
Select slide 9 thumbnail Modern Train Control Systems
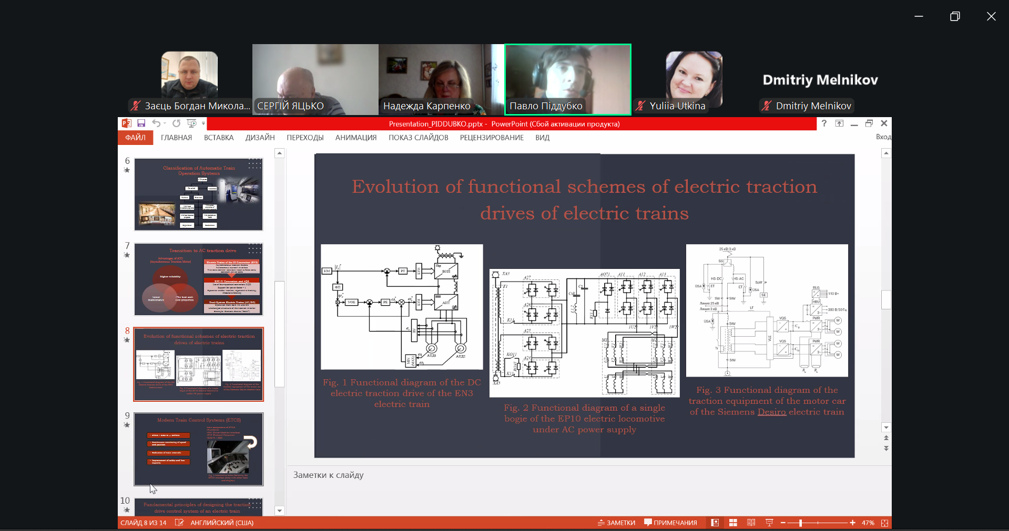[x=199, y=449]
